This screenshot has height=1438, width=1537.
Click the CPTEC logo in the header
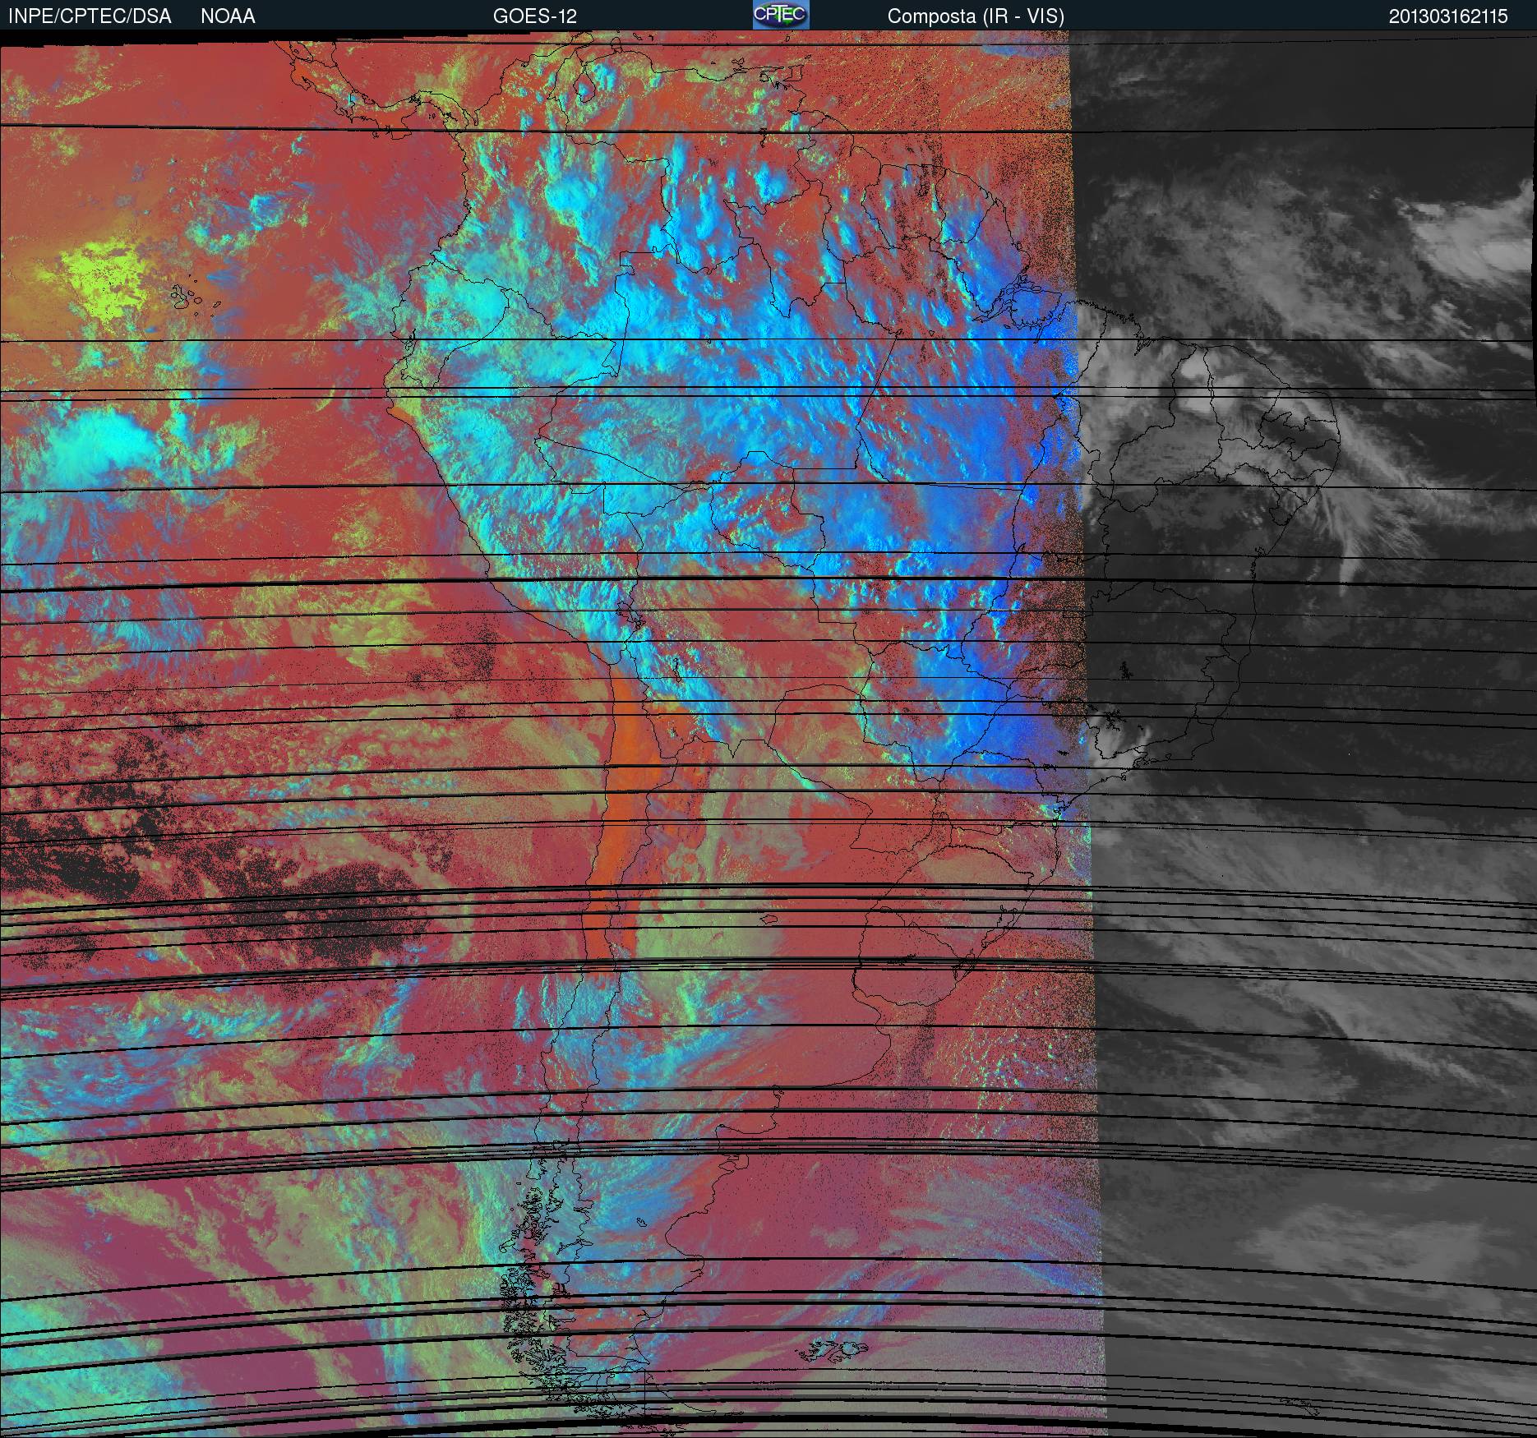pyautogui.click(x=781, y=15)
